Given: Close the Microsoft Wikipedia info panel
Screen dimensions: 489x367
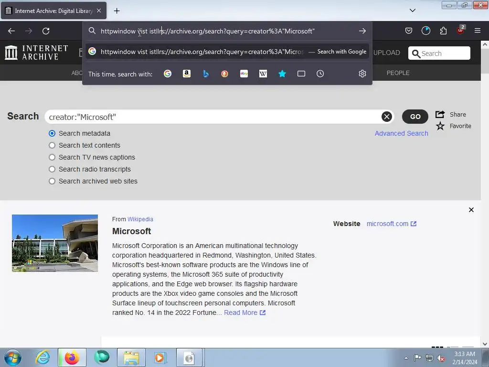Looking at the screenshot, I should click(471, 210).
